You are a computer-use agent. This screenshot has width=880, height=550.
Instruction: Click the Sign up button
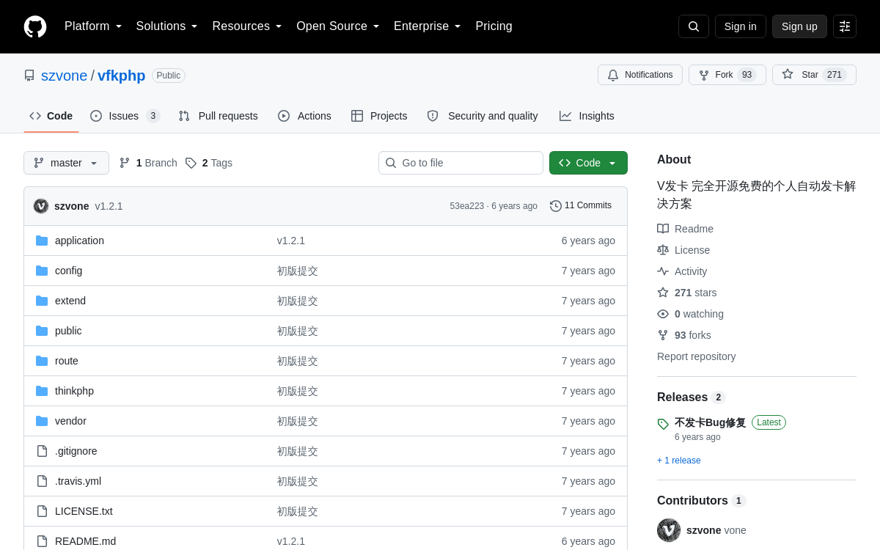pos(799,26)
